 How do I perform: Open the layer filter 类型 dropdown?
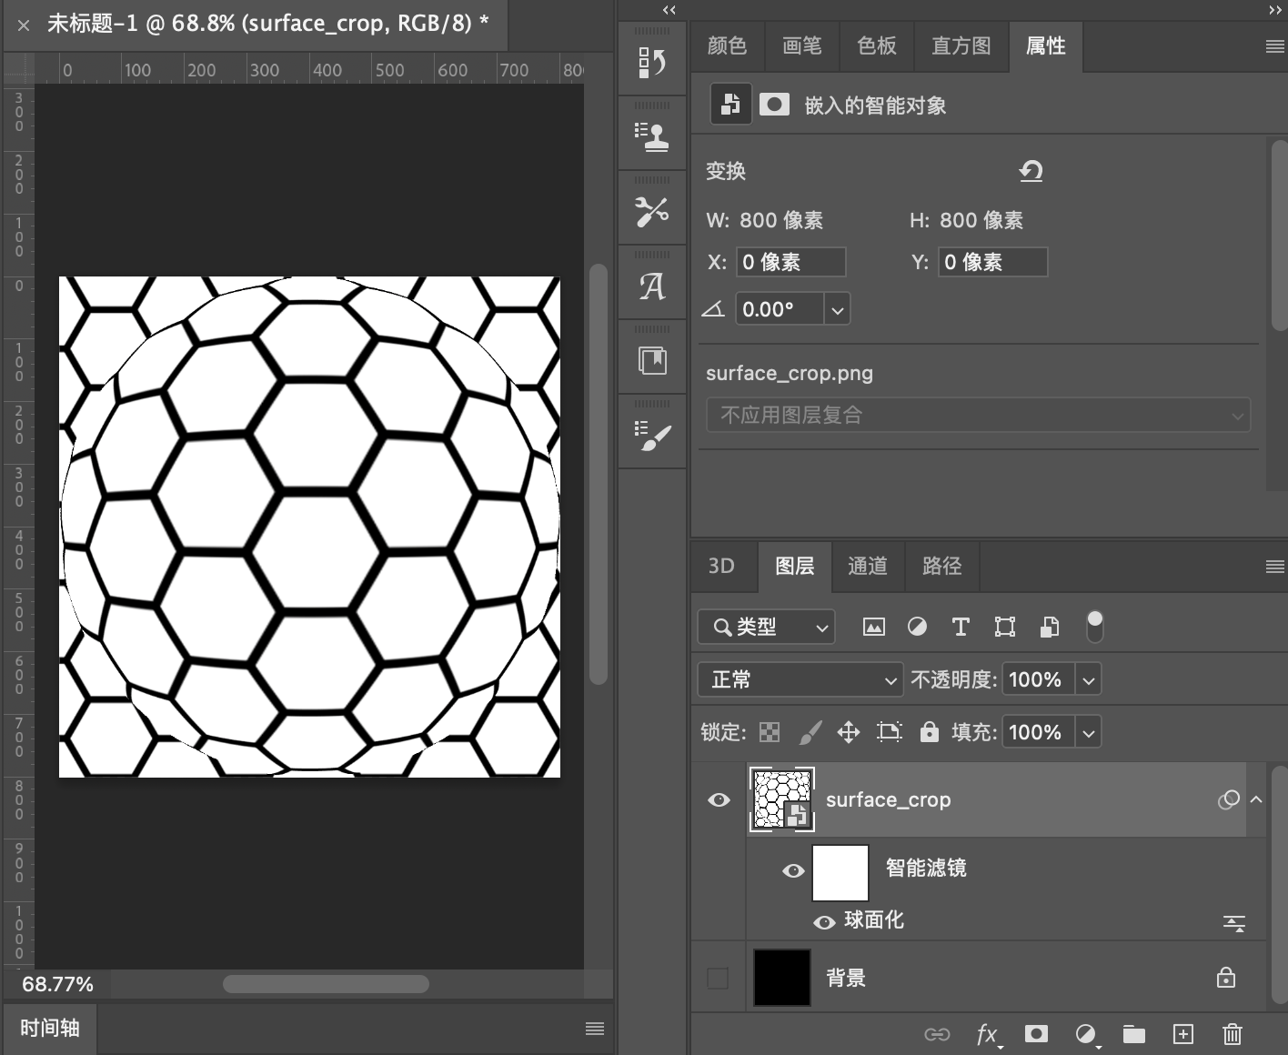[766, 627]
